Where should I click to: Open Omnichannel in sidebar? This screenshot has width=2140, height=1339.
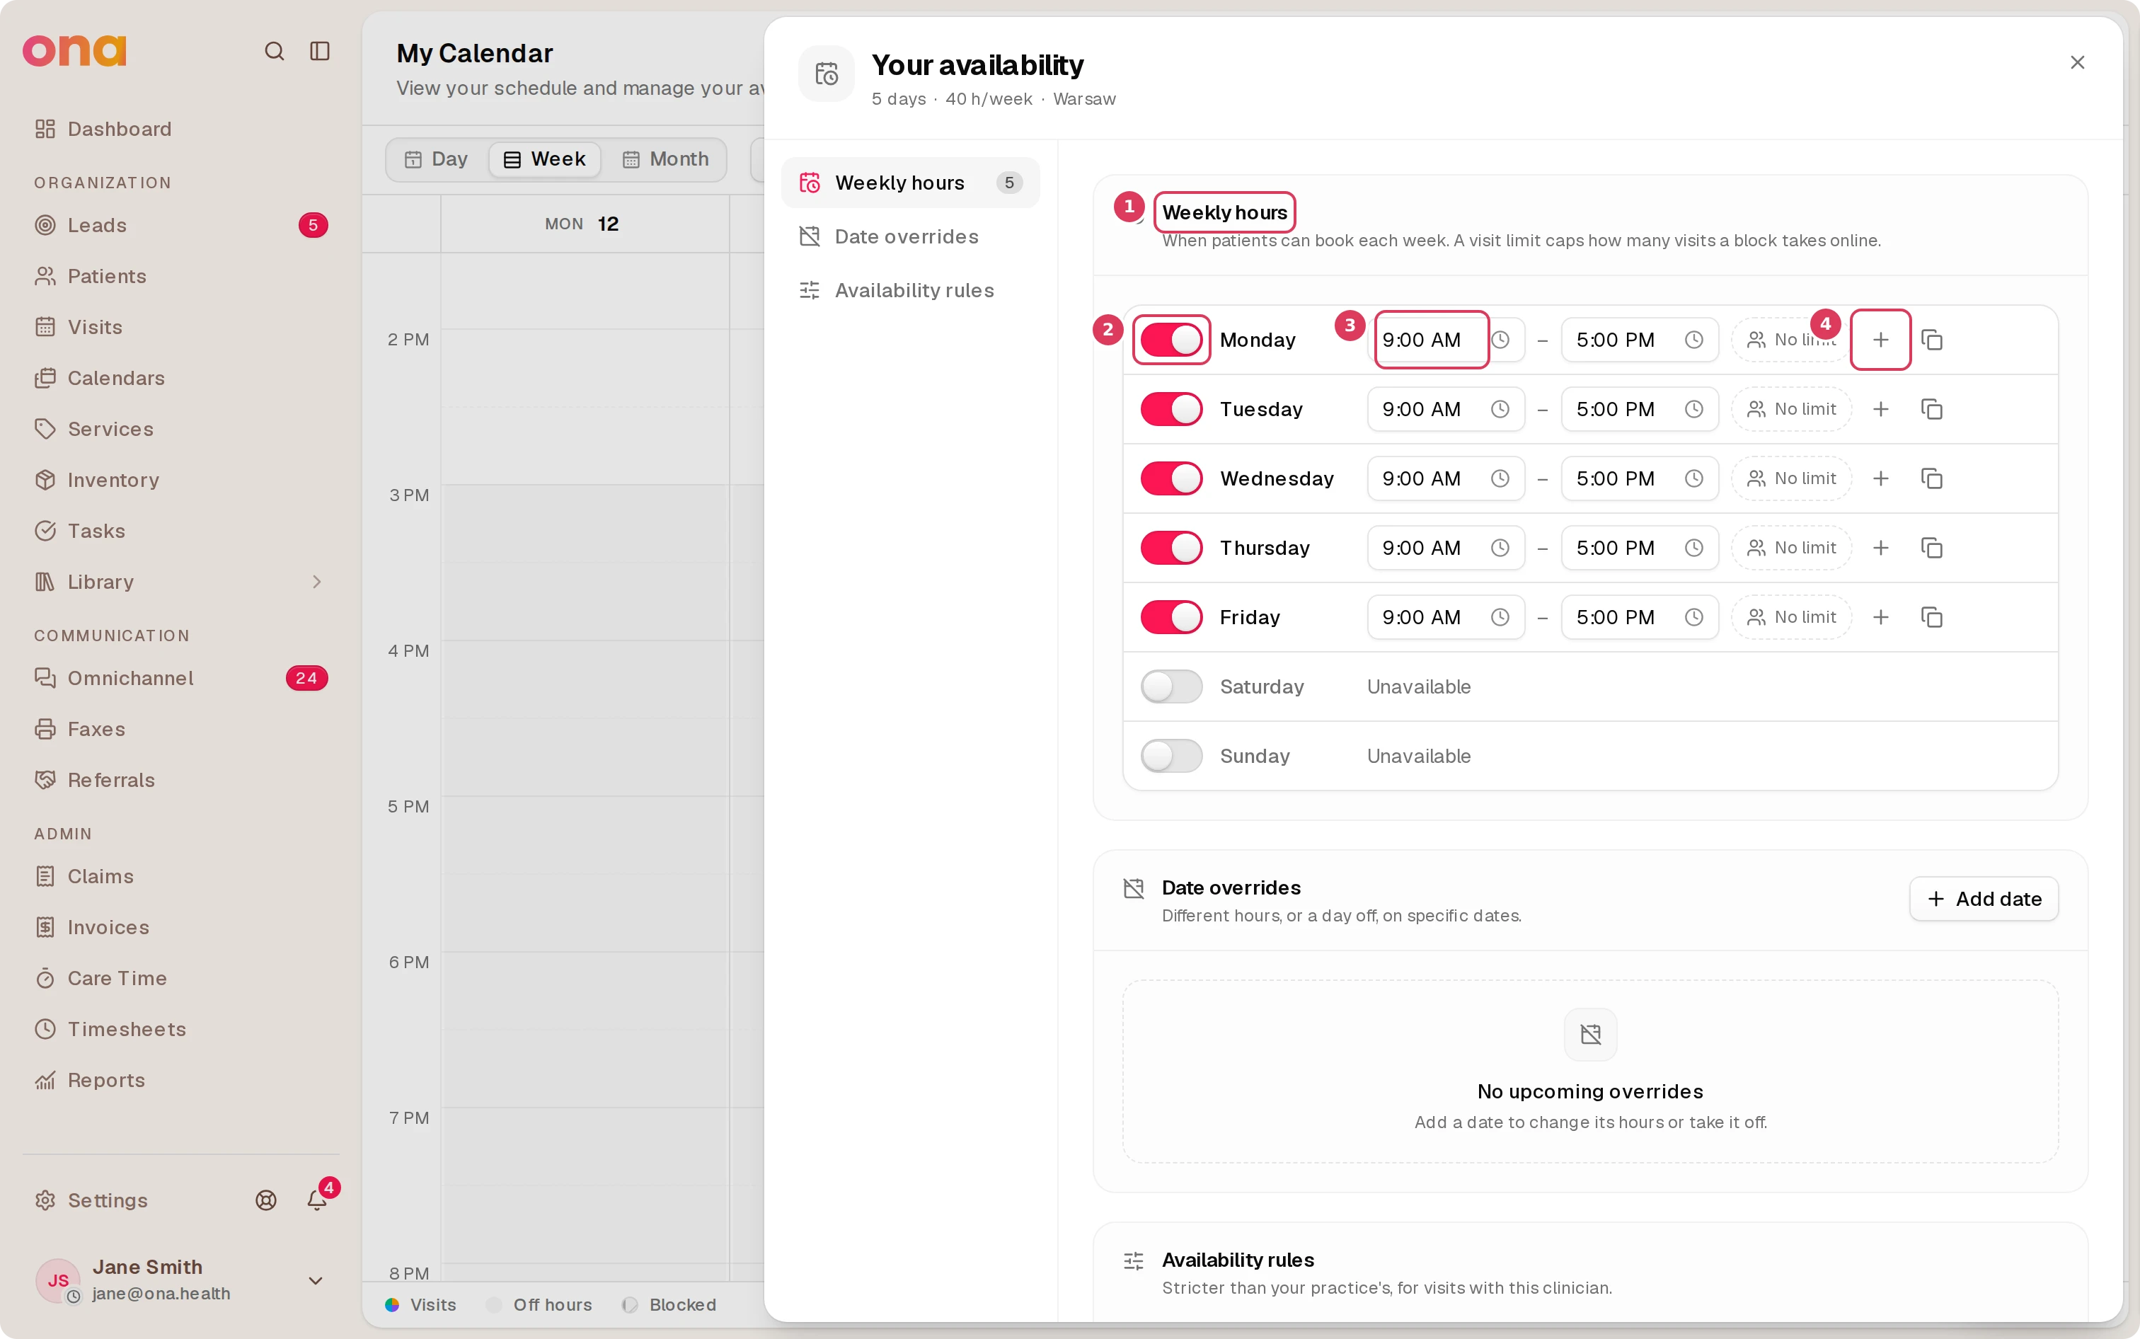coord(180,679)
